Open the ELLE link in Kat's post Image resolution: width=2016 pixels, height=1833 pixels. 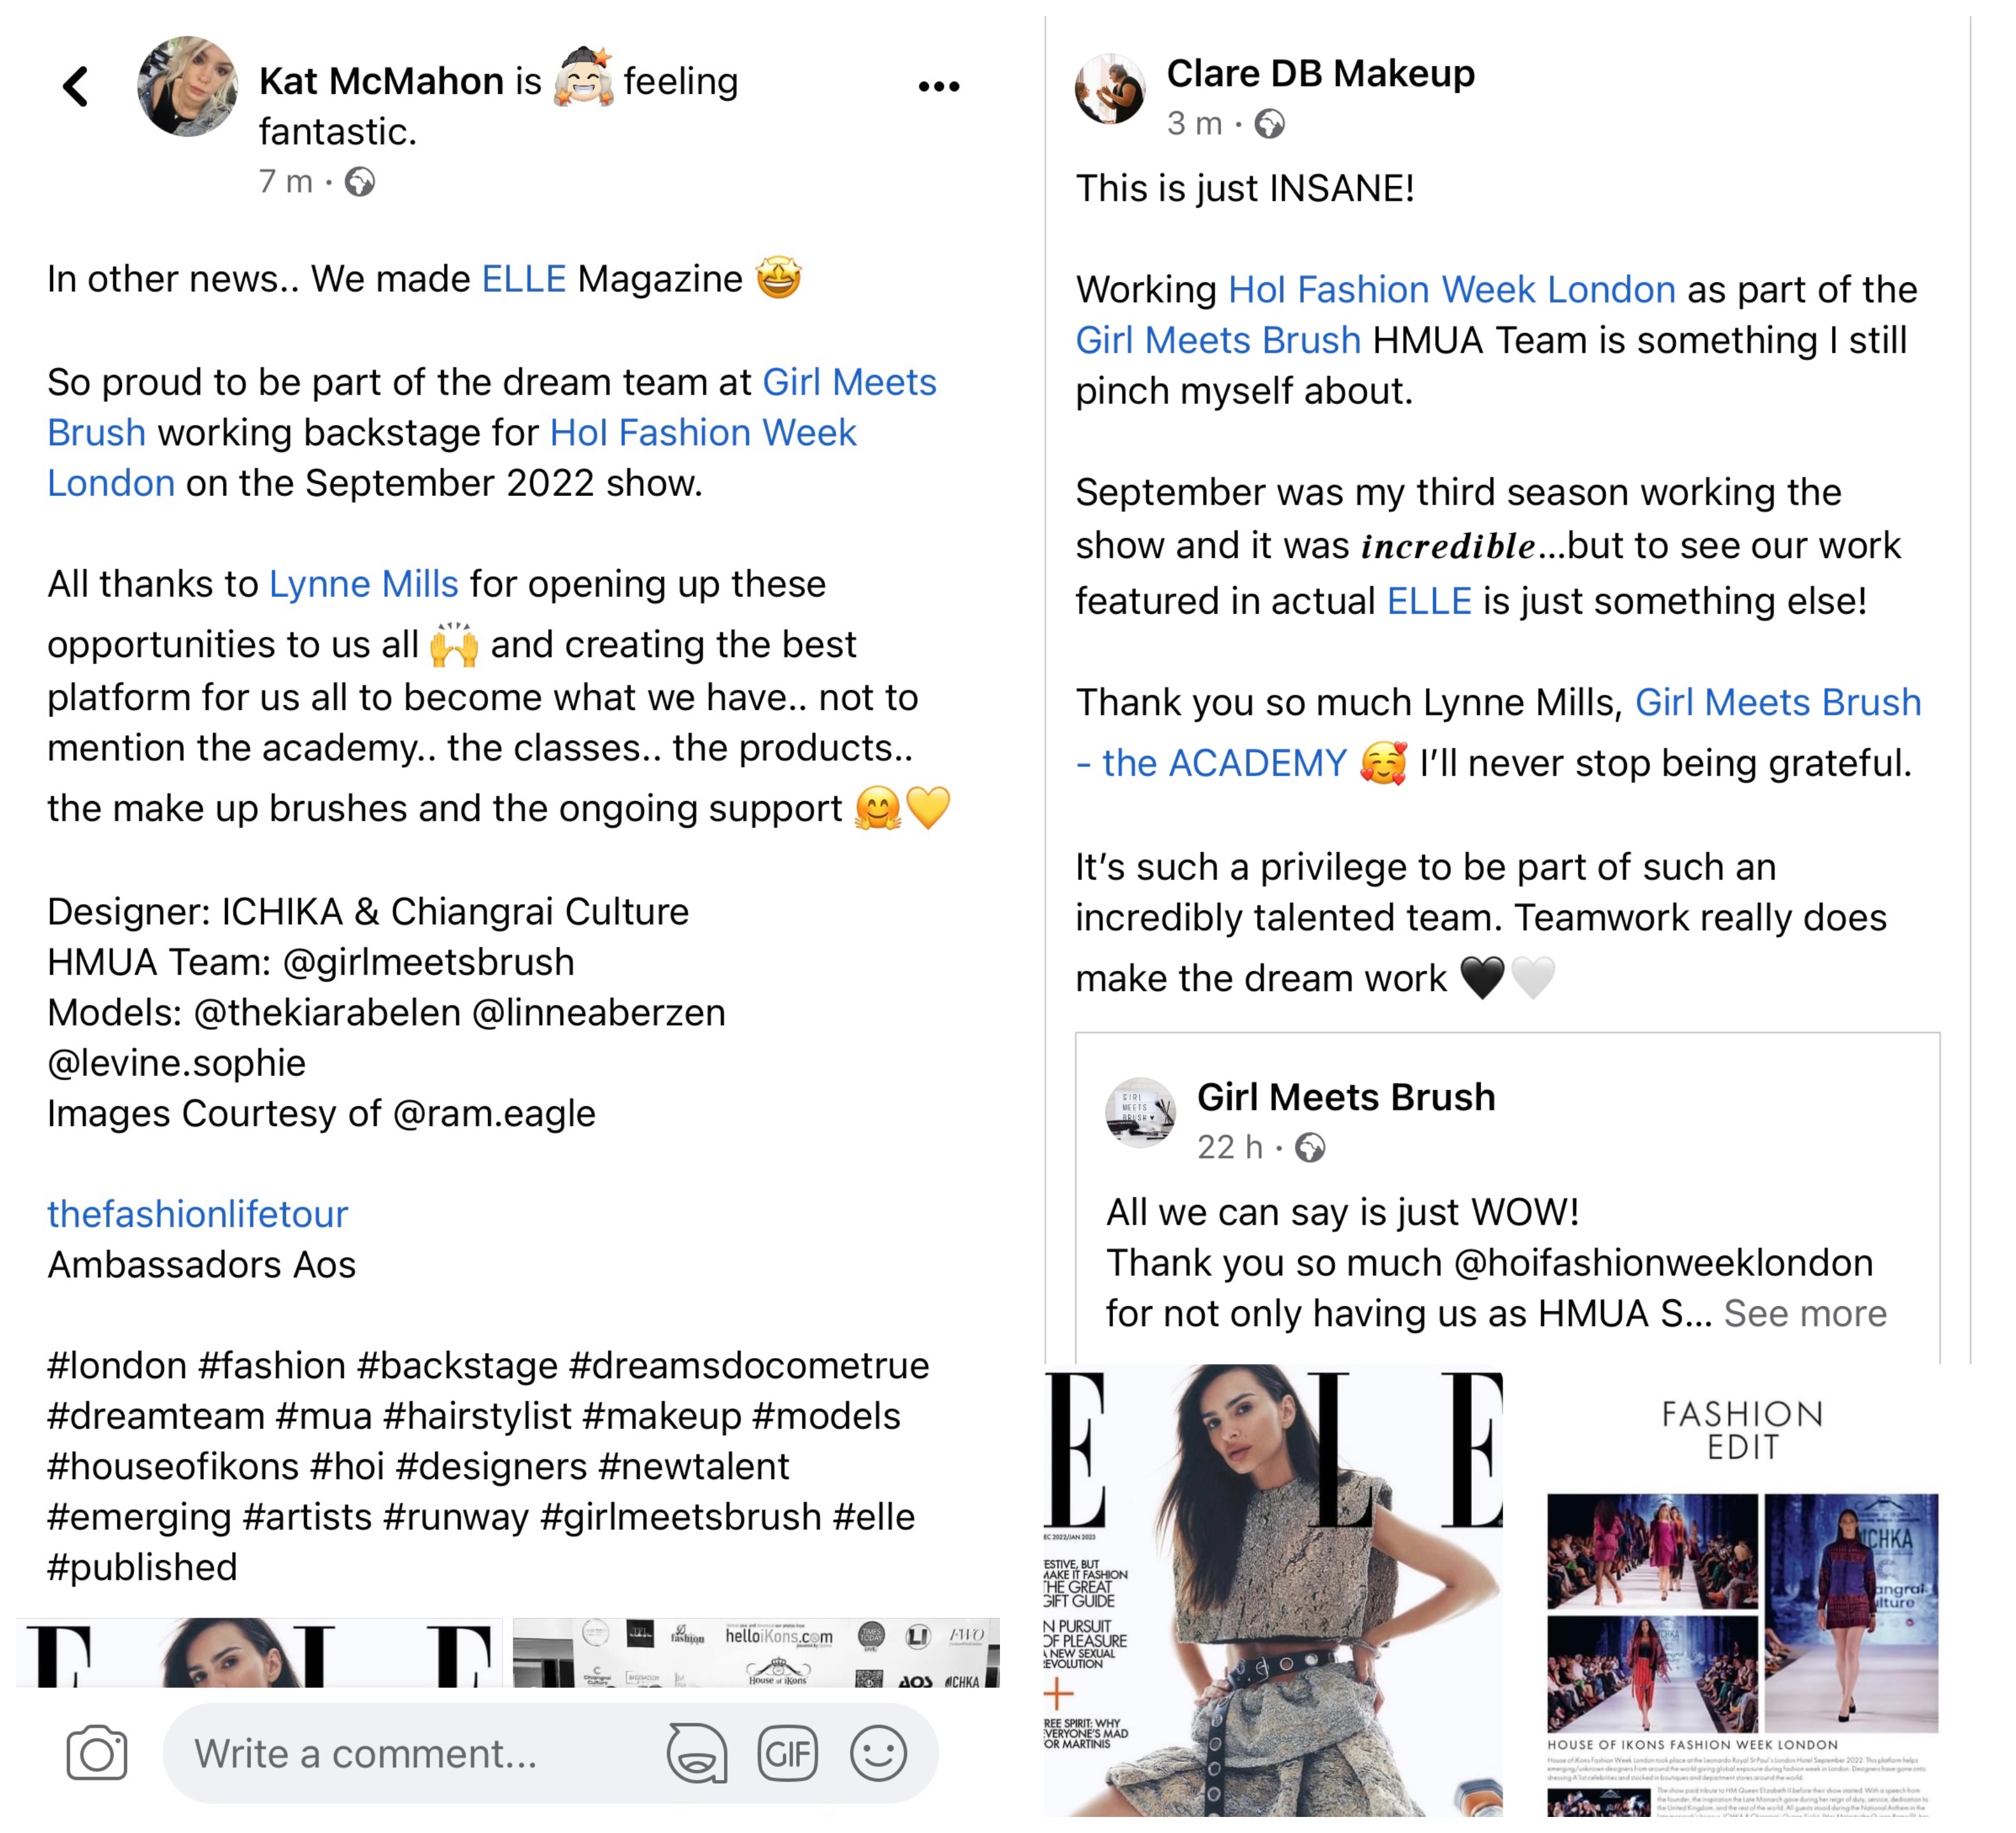524,279
